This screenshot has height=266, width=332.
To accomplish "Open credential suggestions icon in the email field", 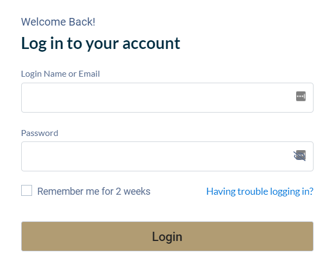I will coord(300,96).
